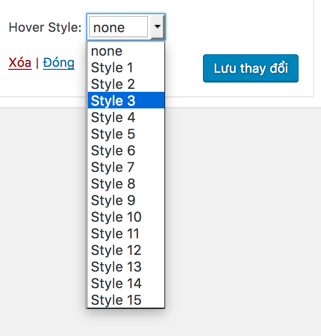Click the Hover Style dropdown arrow
The image size is (321, 336).
pyautogui.click(x=157, y=27)
